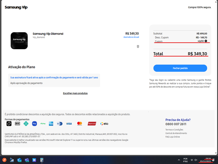The height and width of the screenshot is (164, 218).
Task: Click the Fechar pedido button
Action: [x=180, y=68]
